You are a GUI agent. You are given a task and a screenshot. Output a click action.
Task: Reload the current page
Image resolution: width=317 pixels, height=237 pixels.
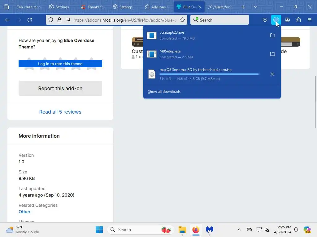pyautogui.click(x=30, y=20)
